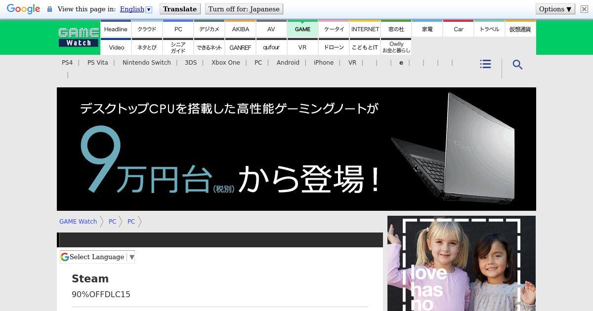Click the gaming laptop banner advertisement
This screenshot has width=593, height=311.
296,149
